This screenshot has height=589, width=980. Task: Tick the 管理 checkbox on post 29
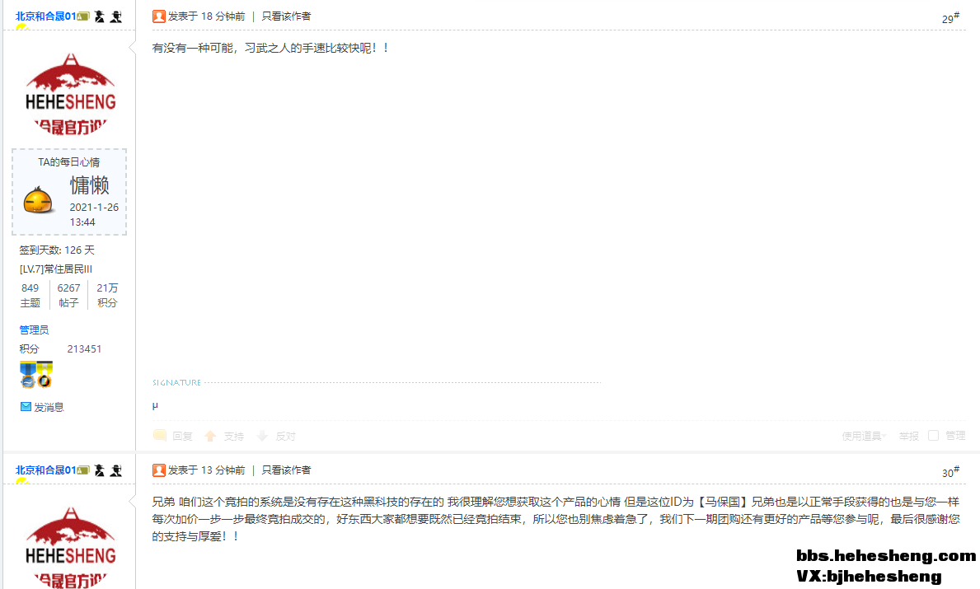933,435
